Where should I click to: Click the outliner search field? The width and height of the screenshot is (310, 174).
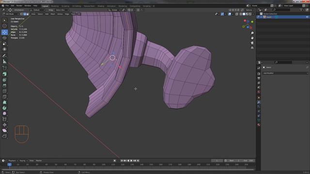281,10
